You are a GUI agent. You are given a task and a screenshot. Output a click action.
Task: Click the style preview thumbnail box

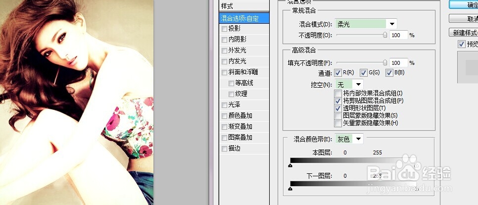tap(468, 67)
